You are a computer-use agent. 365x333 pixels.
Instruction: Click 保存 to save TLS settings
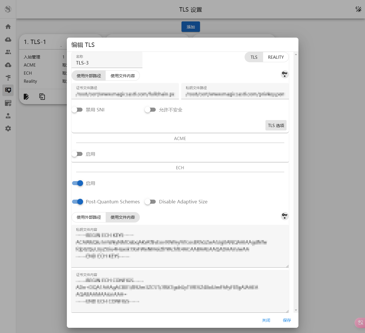pyautogui.click(x=287, y=320)
